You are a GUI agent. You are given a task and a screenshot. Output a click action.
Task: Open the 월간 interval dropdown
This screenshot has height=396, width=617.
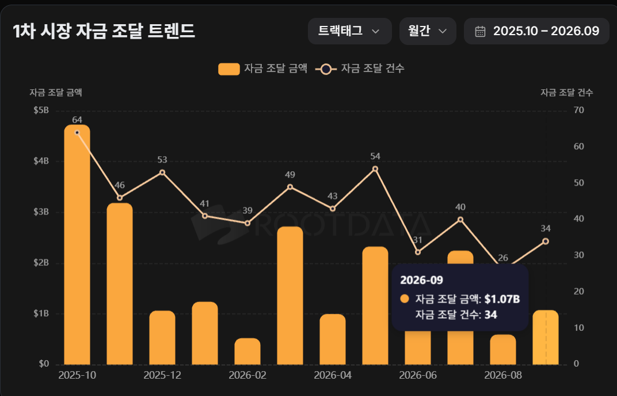[x=427, y=31]
